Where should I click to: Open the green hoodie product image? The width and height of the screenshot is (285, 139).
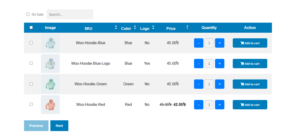click(x=50, y=84)
